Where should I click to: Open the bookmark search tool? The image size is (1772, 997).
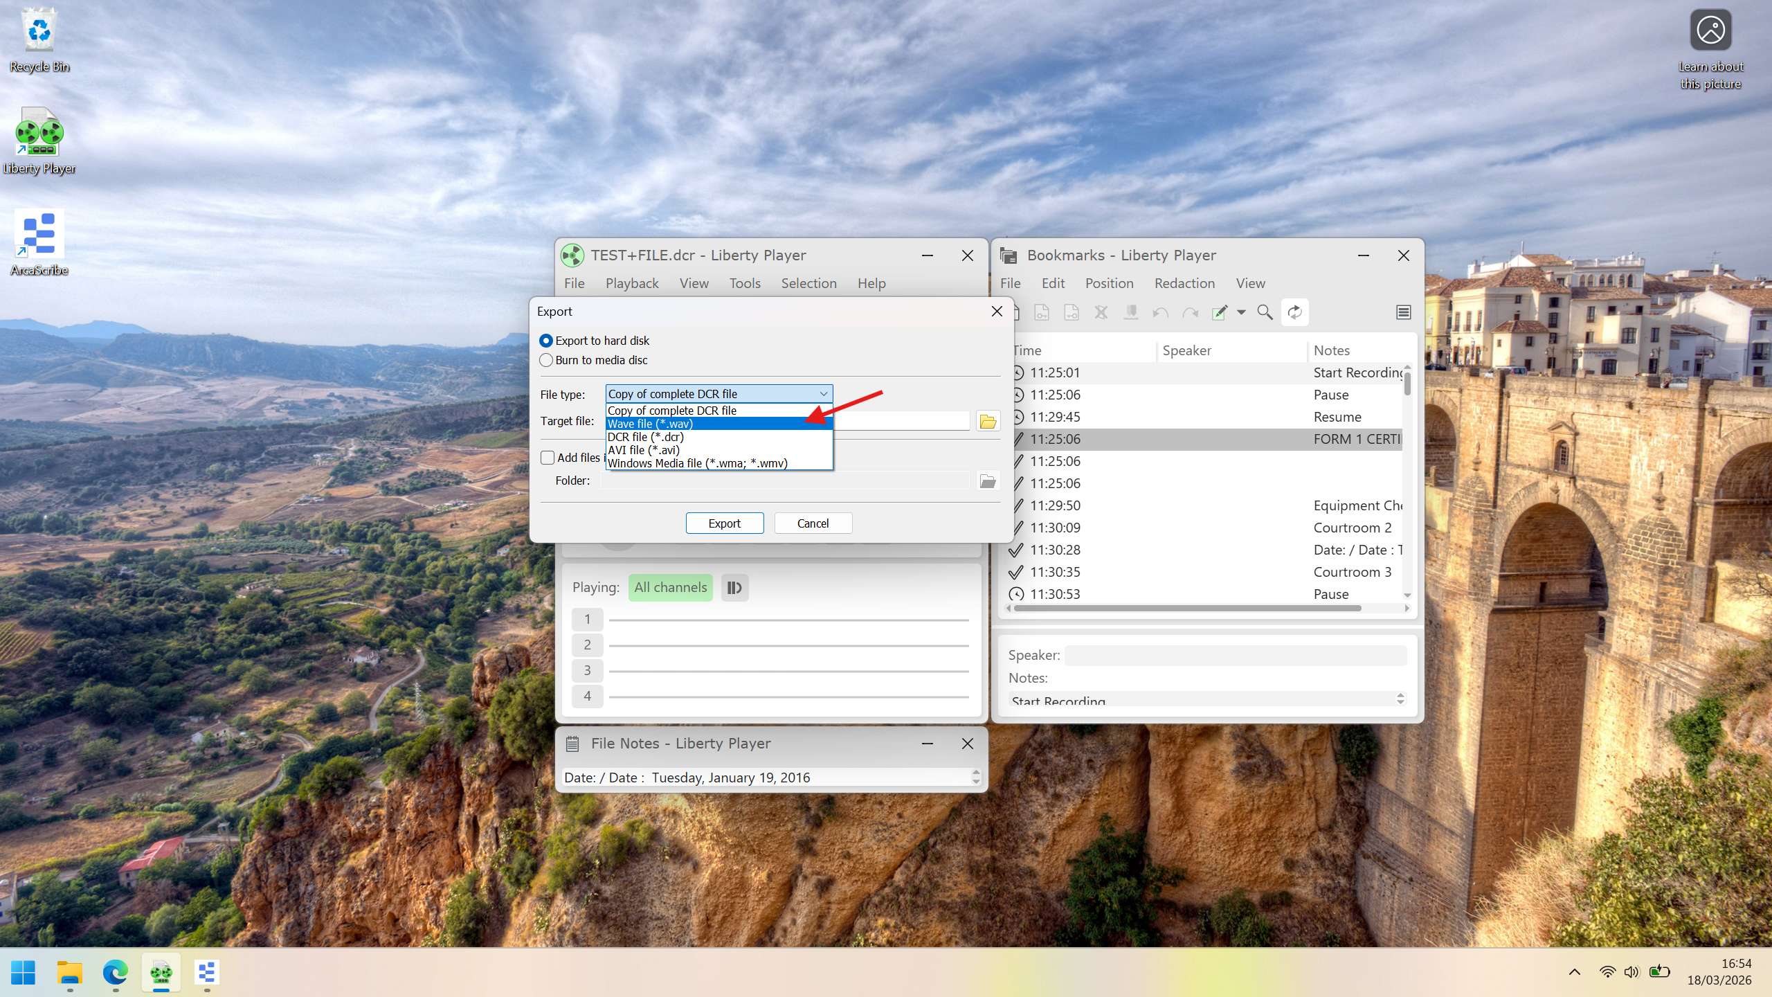pos(1264,313)
